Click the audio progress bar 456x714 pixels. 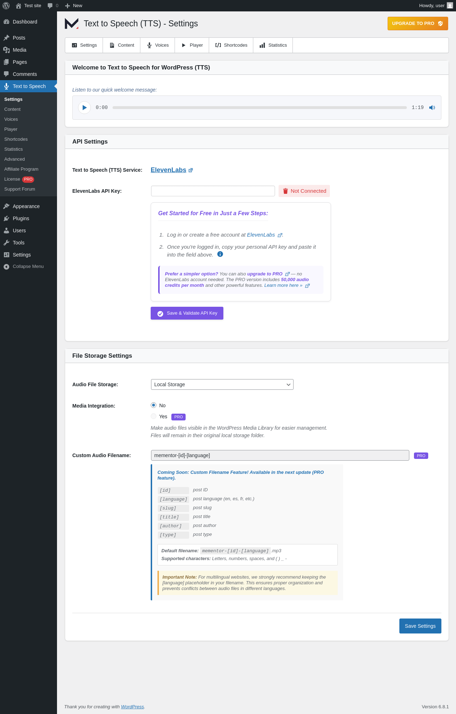[x=260, y=108]
